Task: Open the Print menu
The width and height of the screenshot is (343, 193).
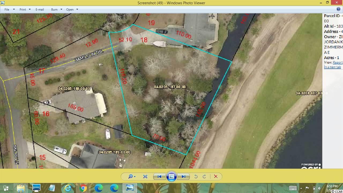Action: pyautogui.click(x=23, y=9)
